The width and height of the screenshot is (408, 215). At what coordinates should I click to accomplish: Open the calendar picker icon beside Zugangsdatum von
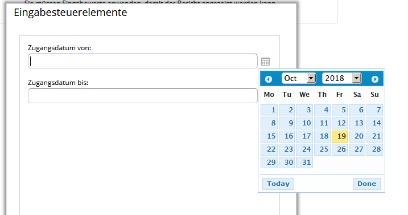pos(265,62)
